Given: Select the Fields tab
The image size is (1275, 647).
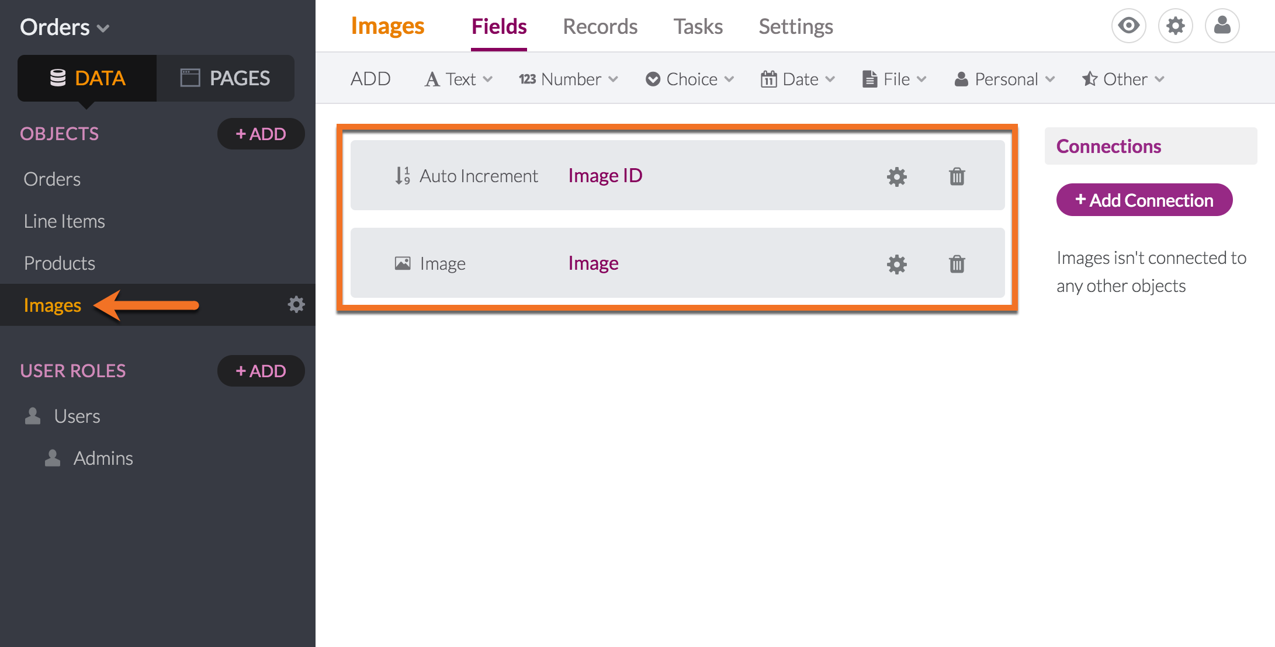Looking at the screenshot, I should 499,27.
